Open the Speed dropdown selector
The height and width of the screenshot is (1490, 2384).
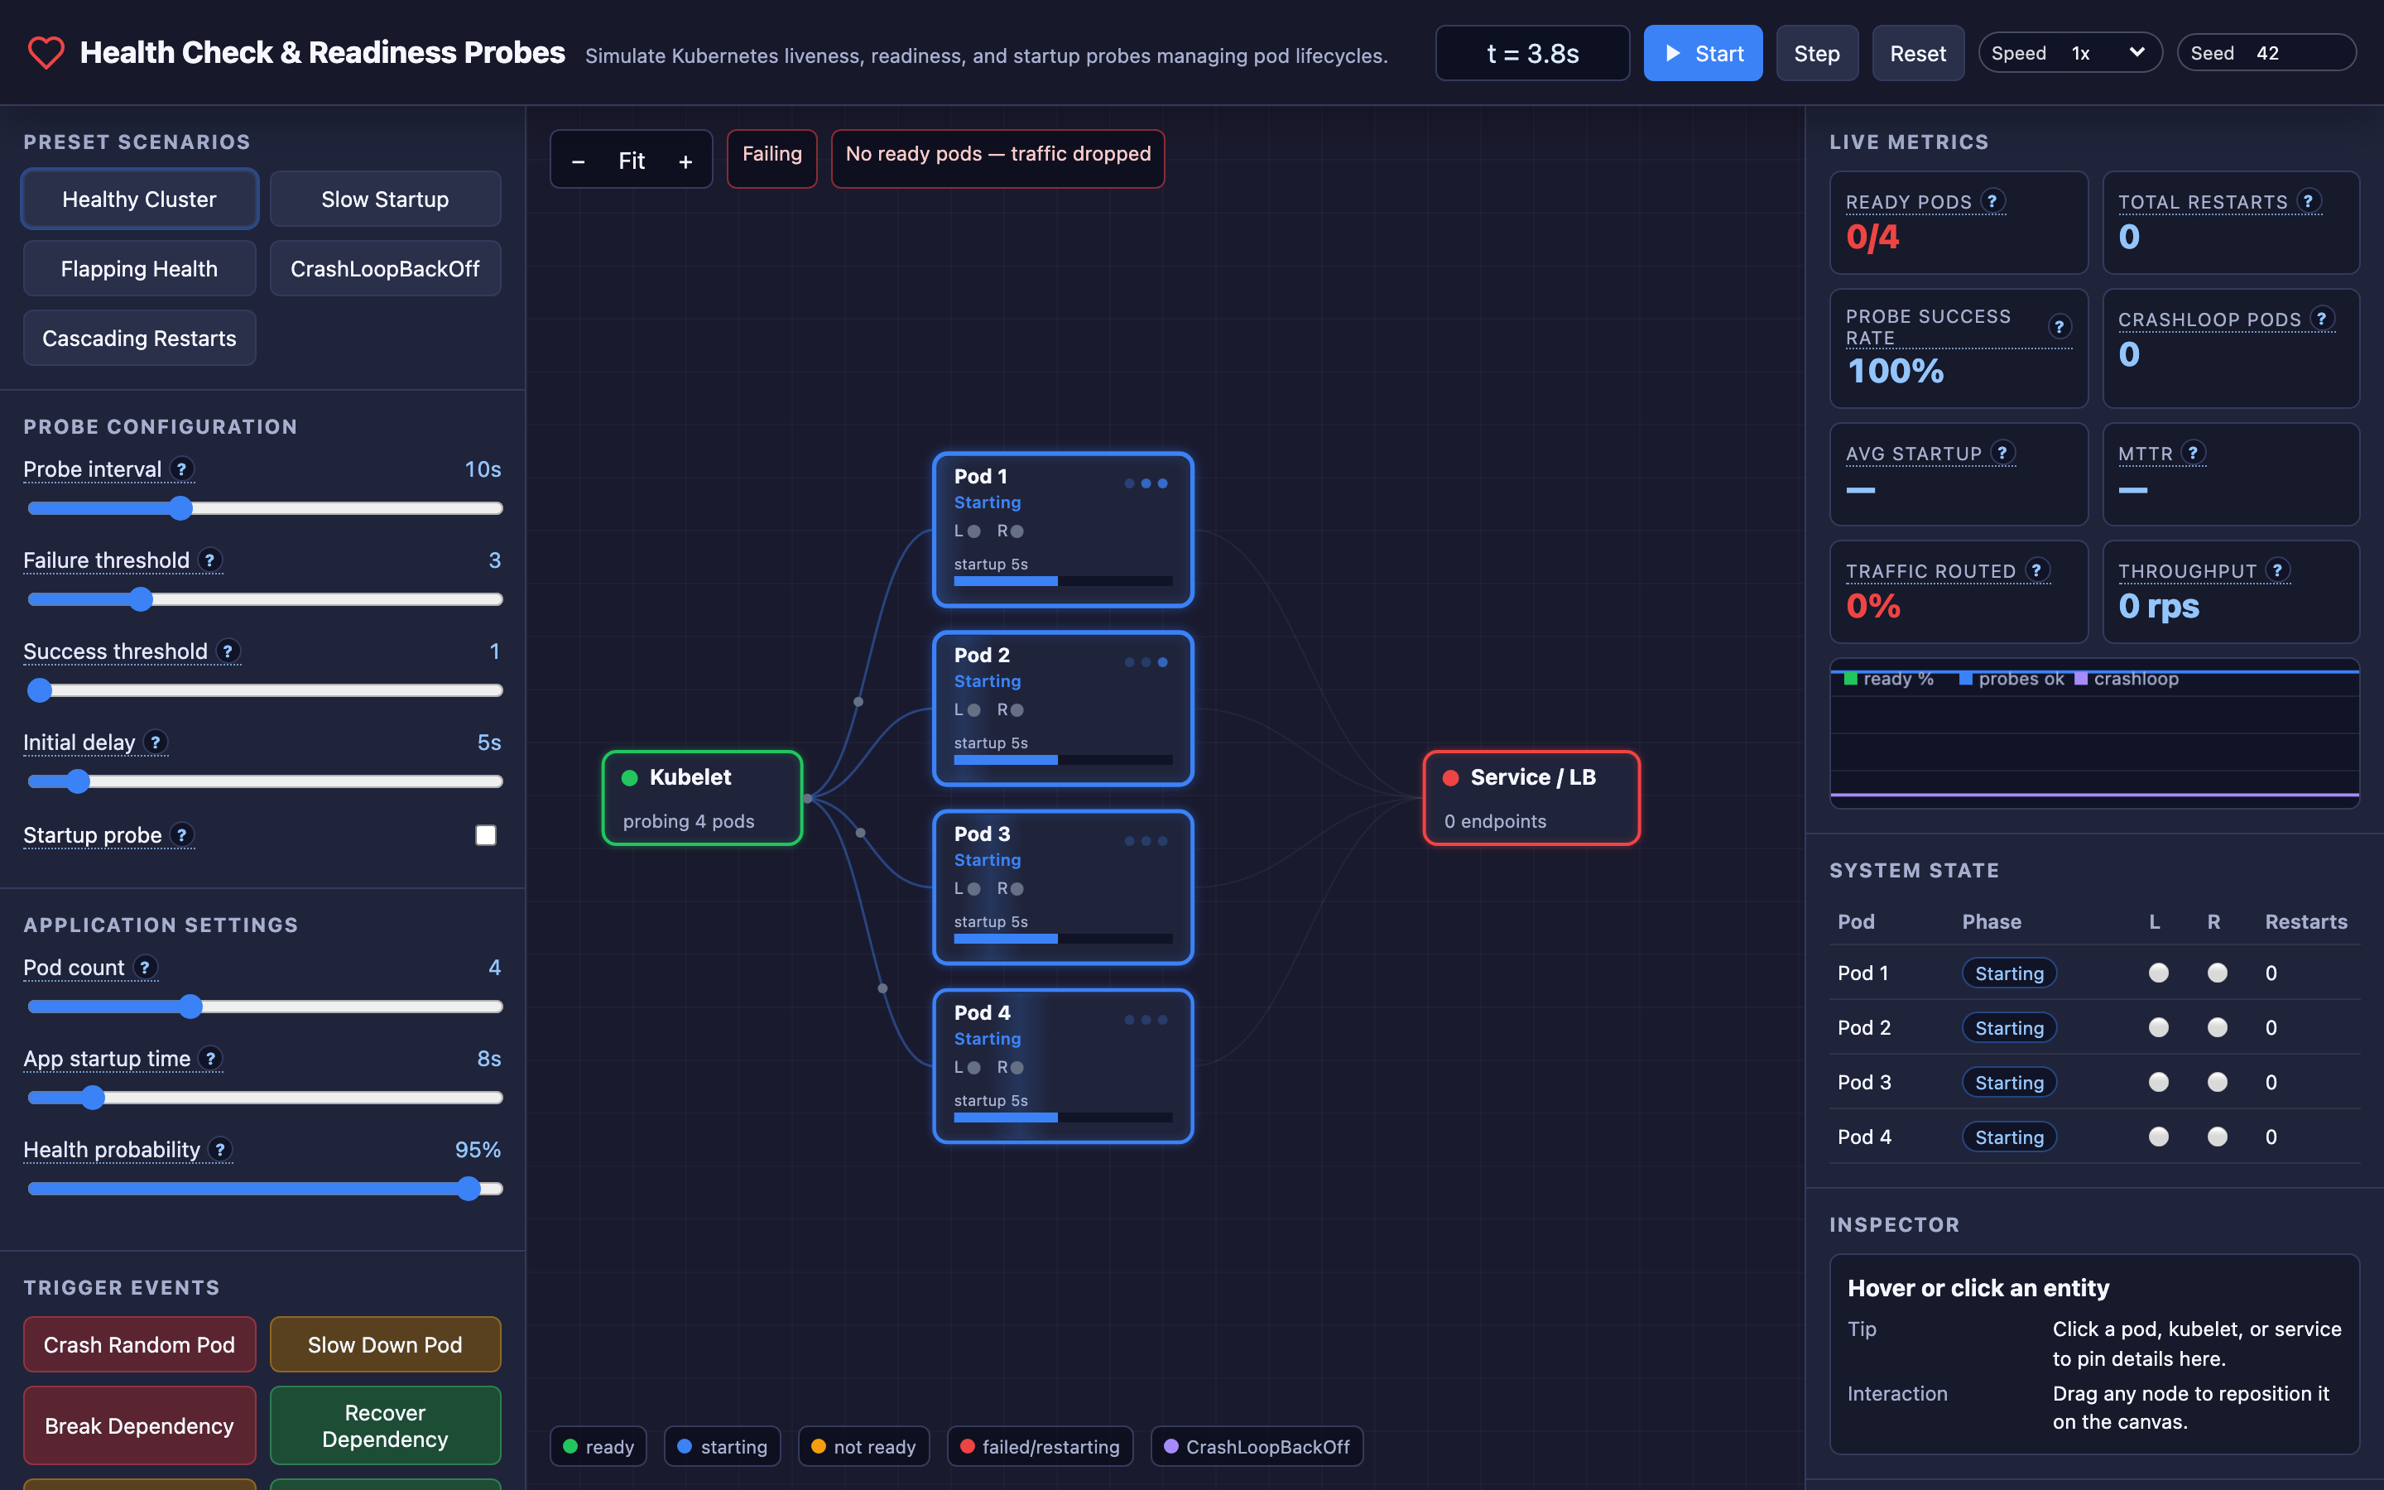(2069, 53)
